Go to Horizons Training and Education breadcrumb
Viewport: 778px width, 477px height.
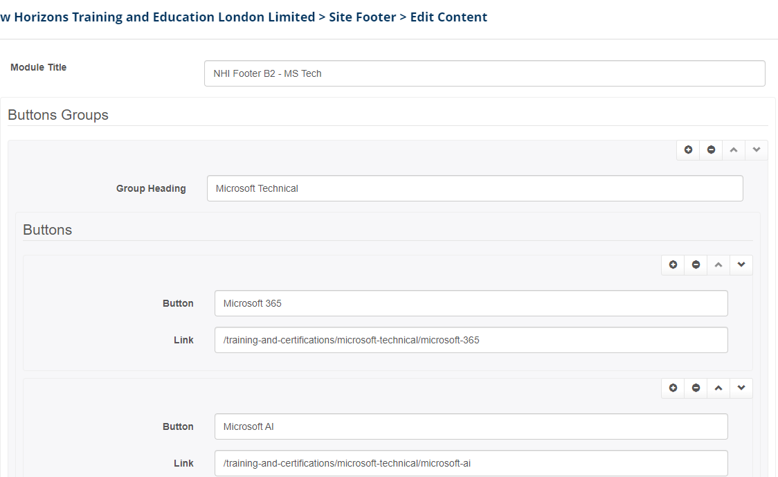point(158,17)
